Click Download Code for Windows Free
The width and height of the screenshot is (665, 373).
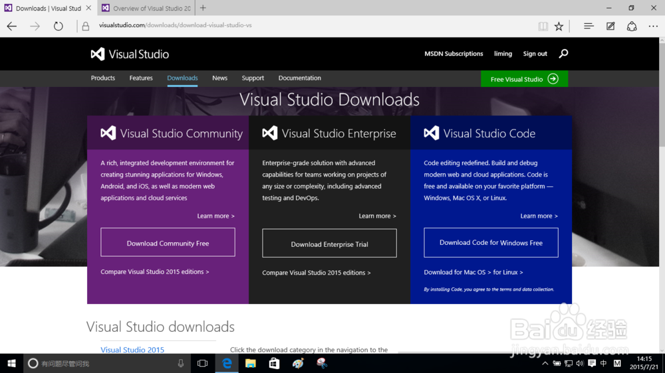click(491, 243)
